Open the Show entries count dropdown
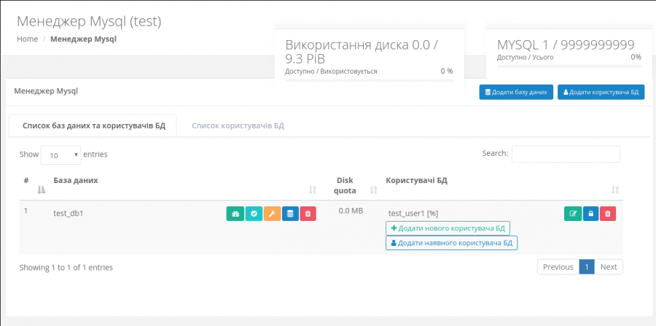 [60, 155]
